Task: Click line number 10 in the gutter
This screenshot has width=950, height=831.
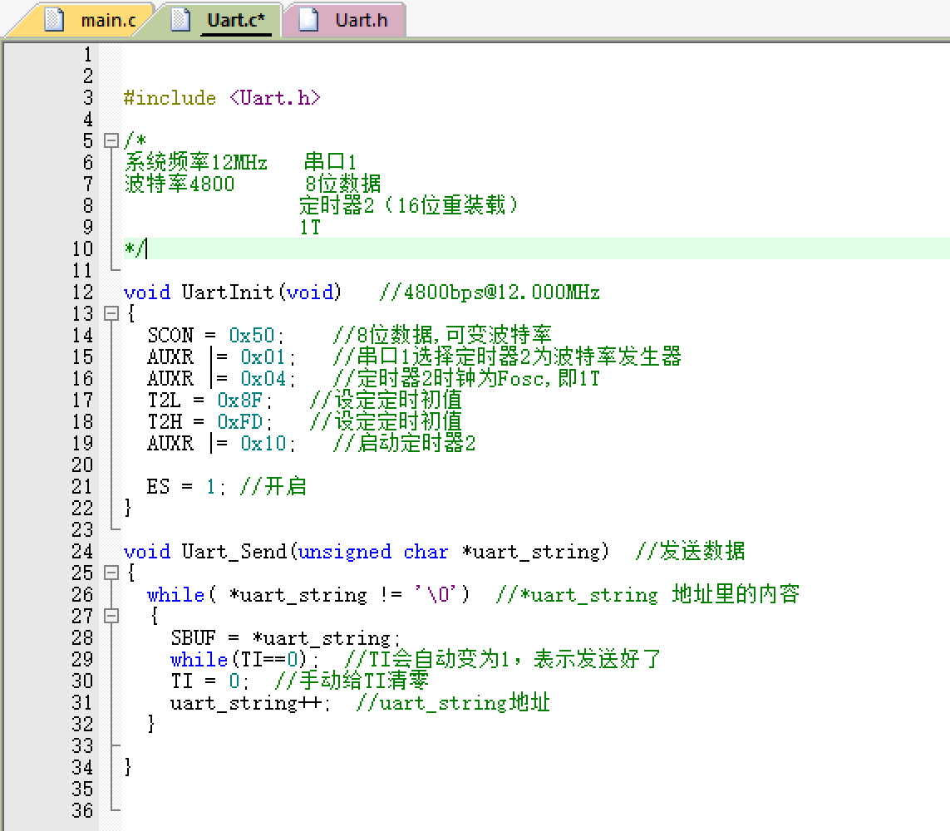Action: pos(82,249)
